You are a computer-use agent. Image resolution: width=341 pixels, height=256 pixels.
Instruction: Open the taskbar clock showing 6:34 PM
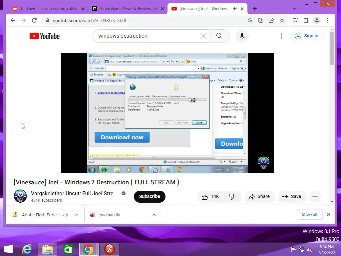click(326, 250)
